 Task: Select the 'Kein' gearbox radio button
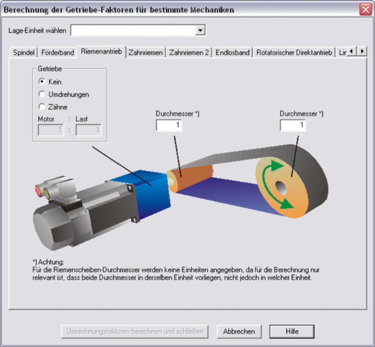[x=41, y=82]
